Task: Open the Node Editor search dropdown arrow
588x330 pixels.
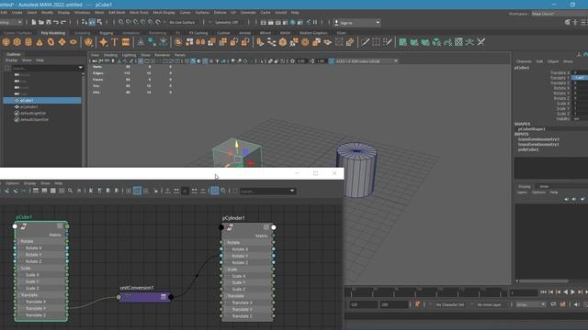Action: click(x=292, y=191)
